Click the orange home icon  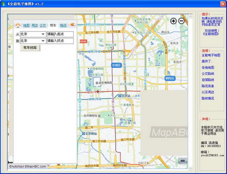[18, 25]
